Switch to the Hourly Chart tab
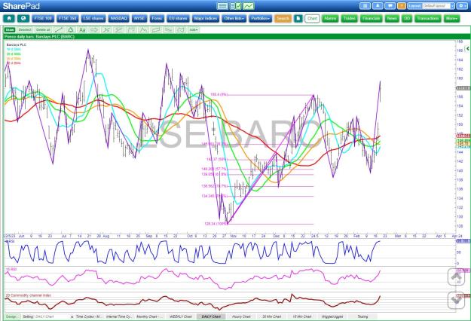This screenshot has height=321, width=471. [x=241, y=316]
